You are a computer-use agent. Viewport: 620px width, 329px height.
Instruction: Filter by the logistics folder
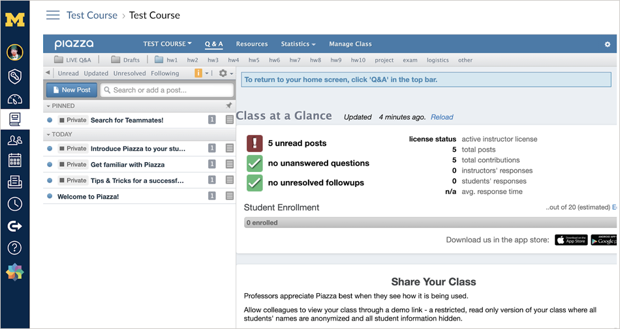pyautogui.click(x=438, y=60)
